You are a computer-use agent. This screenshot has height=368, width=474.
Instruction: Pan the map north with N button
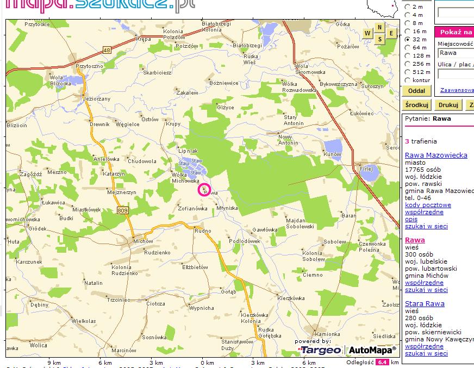[x=379, y=27]
